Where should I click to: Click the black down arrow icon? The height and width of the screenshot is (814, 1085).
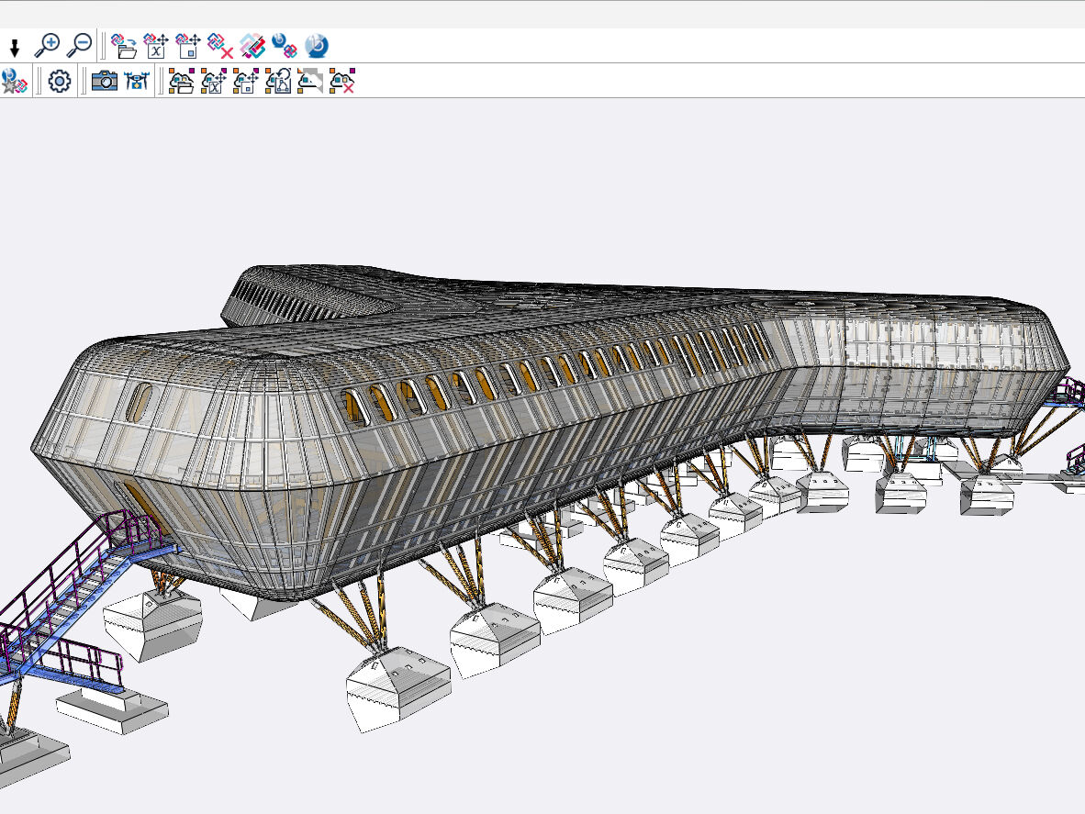click(x=15, y=48)
